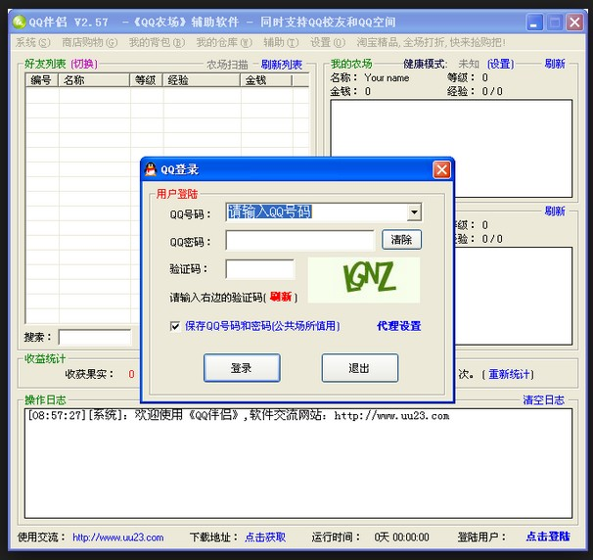Screen dimensions: 593x560
Task: Click the welcome log entry line
Action: point(238,415)
